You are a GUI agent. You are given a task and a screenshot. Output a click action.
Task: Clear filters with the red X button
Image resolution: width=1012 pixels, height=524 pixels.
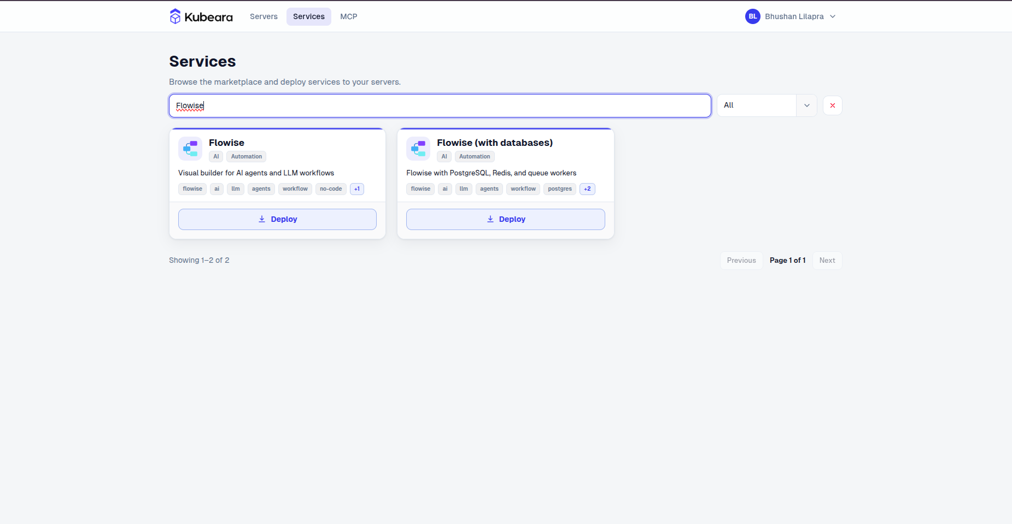(833, 105)
